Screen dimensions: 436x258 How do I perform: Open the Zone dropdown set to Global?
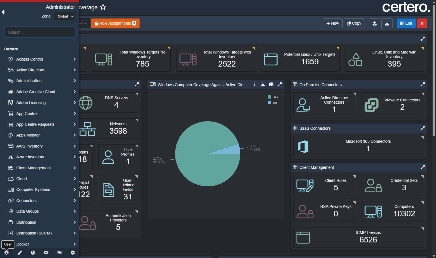pos(65,16)
